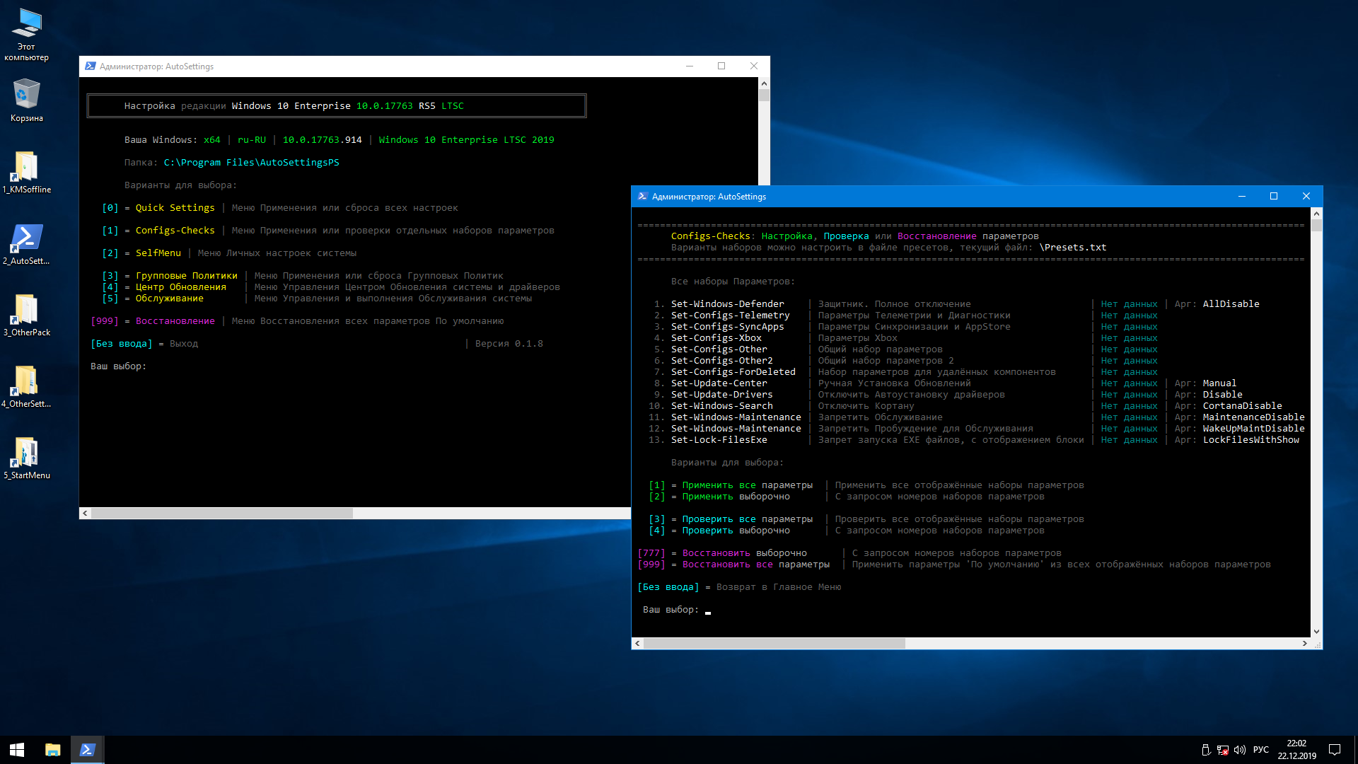Click the red 'Восстановление' option in the back window
Screen dimensions: 1358x764
point(175,321)
